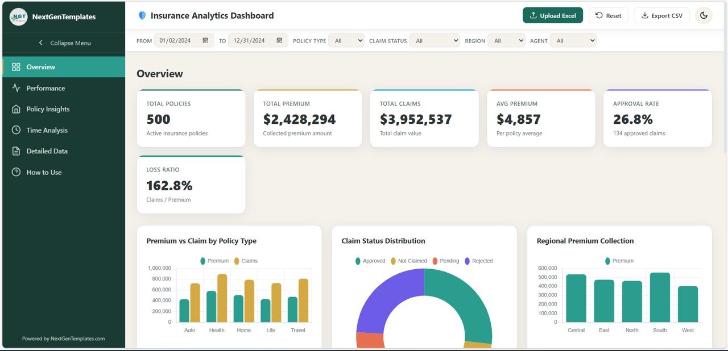
Task: Expand the CLAIM STATUS dropdown
Action: [x=434, y=40]
